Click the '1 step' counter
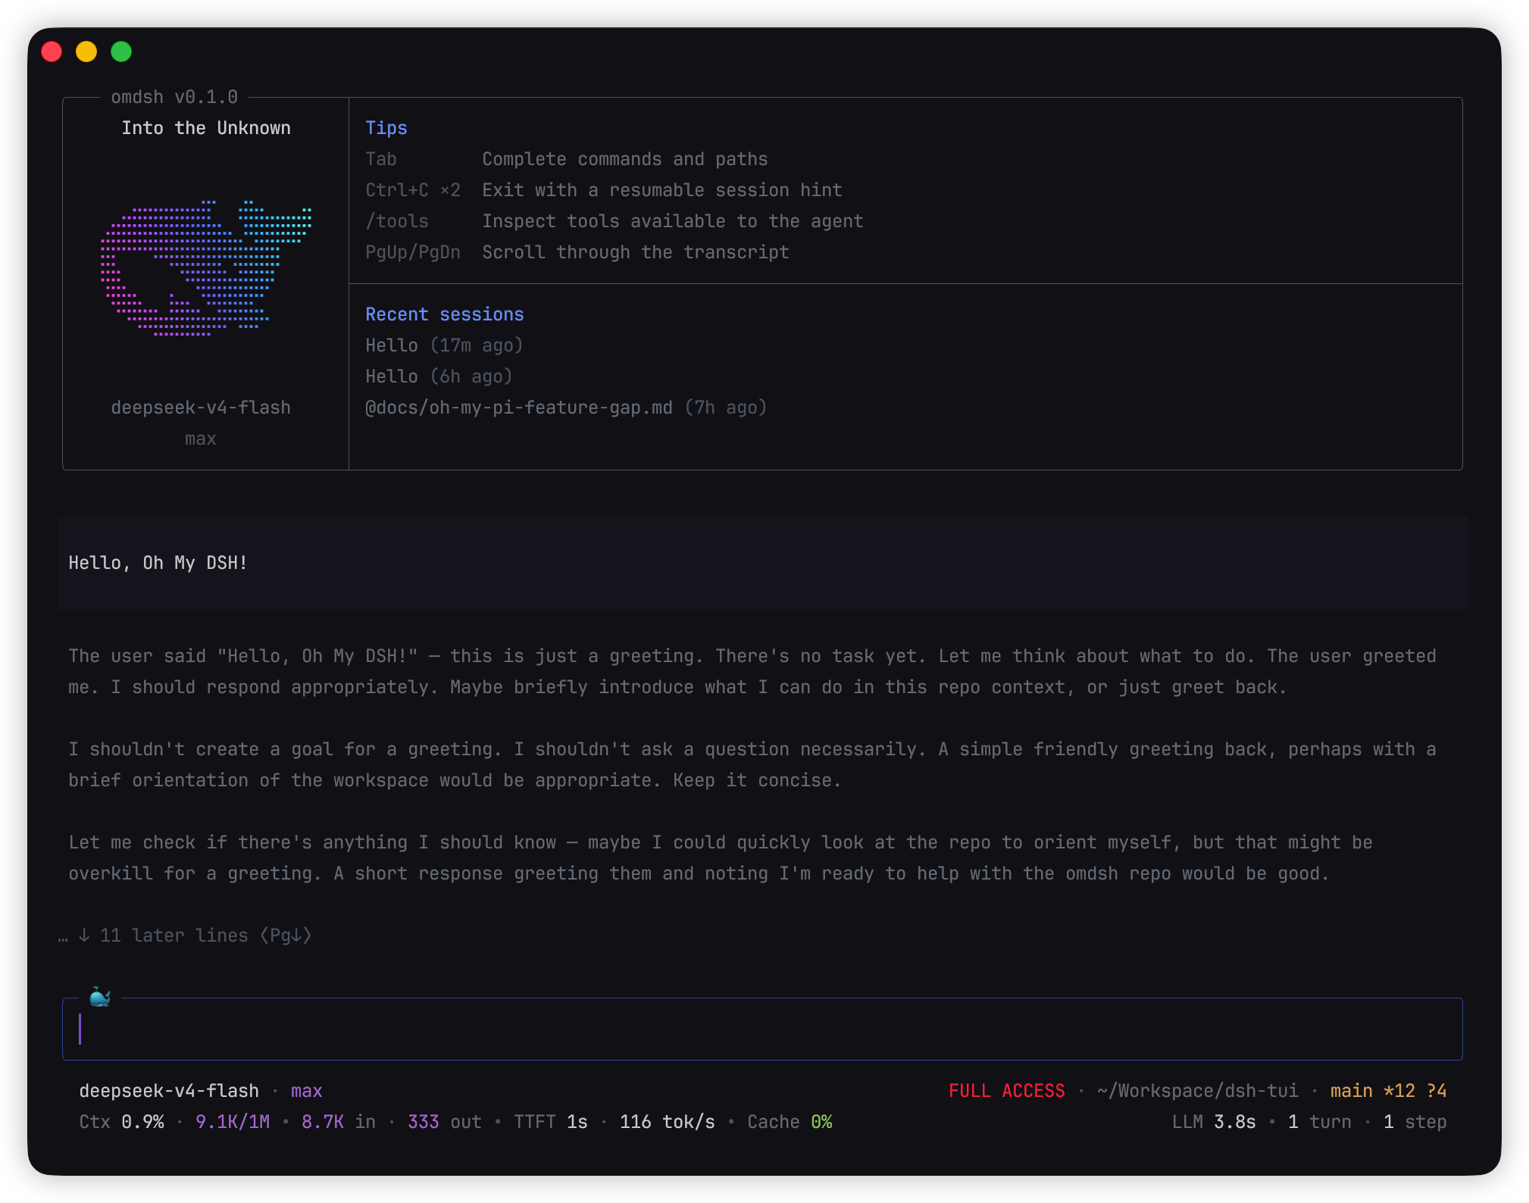The image size is (1529, 1203). pos(1415,1122)
